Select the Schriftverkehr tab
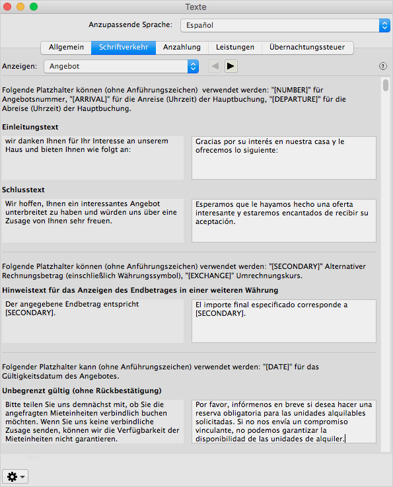 (124, 47)
